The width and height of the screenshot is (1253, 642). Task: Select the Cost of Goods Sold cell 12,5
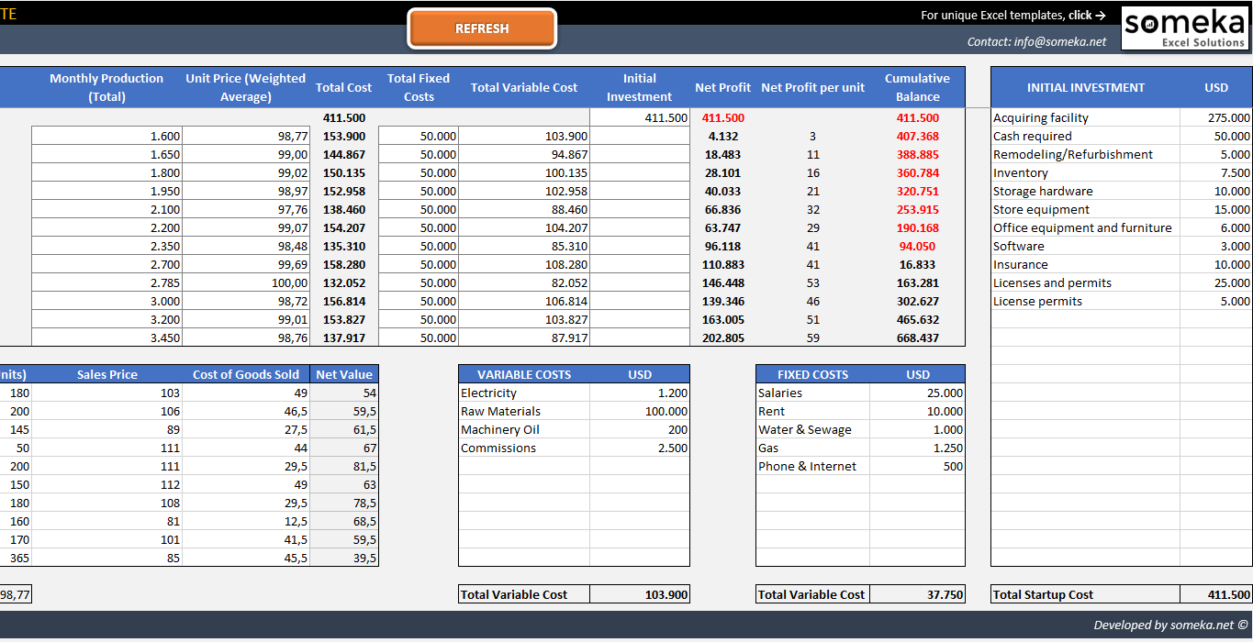tap(245, 521)
